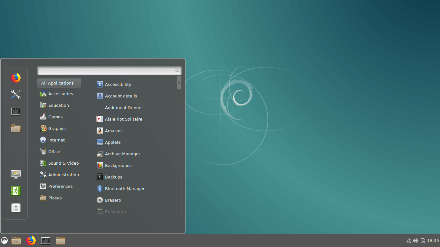This screenshot has width=440, height=247.
Task: Launch Brasero disc burner
Action: pos(113,200)
